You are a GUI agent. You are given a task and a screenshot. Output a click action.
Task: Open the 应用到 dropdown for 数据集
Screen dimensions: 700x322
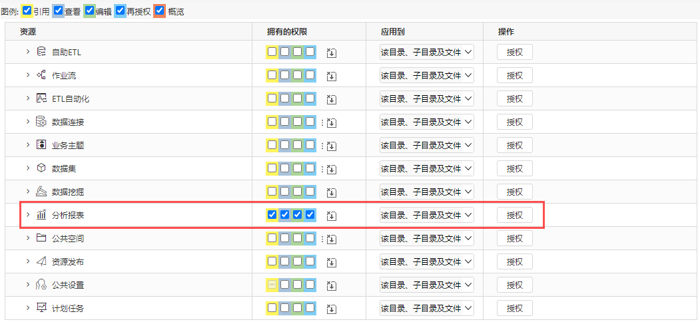point(426,168)
